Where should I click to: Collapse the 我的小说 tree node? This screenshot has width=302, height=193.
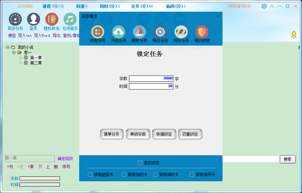(x=7, y=47)
